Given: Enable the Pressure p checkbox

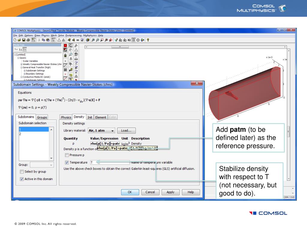Looking at the screenshot, I should 67,155.
